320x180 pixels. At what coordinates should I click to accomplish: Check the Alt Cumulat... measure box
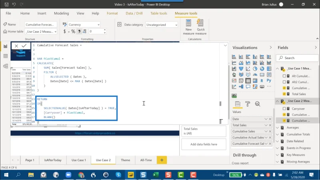284,76
